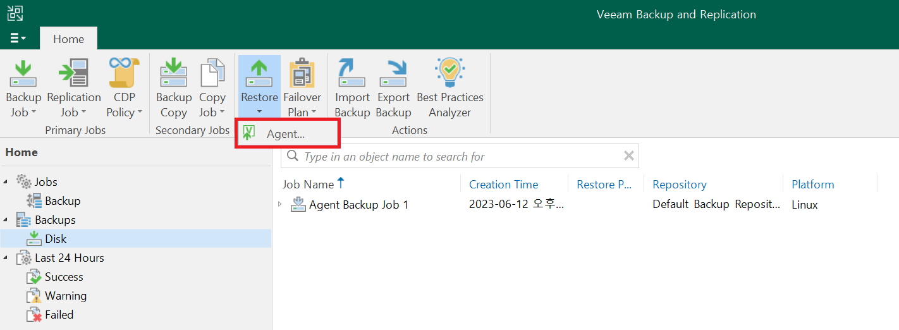Screen dimensions: 899x330
Task: Click the Jobs gear icon in tree
Action: [x=24, y=182]
